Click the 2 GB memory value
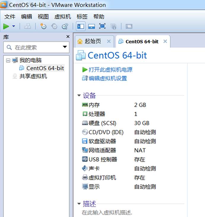This screenshot has height=217, width=205. tap(140, 105)
